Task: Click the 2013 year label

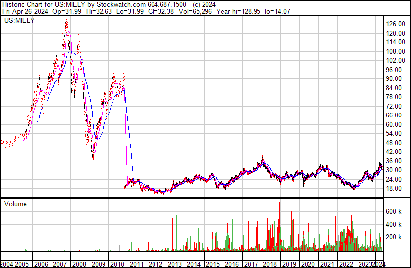Action: click(175, 264)
